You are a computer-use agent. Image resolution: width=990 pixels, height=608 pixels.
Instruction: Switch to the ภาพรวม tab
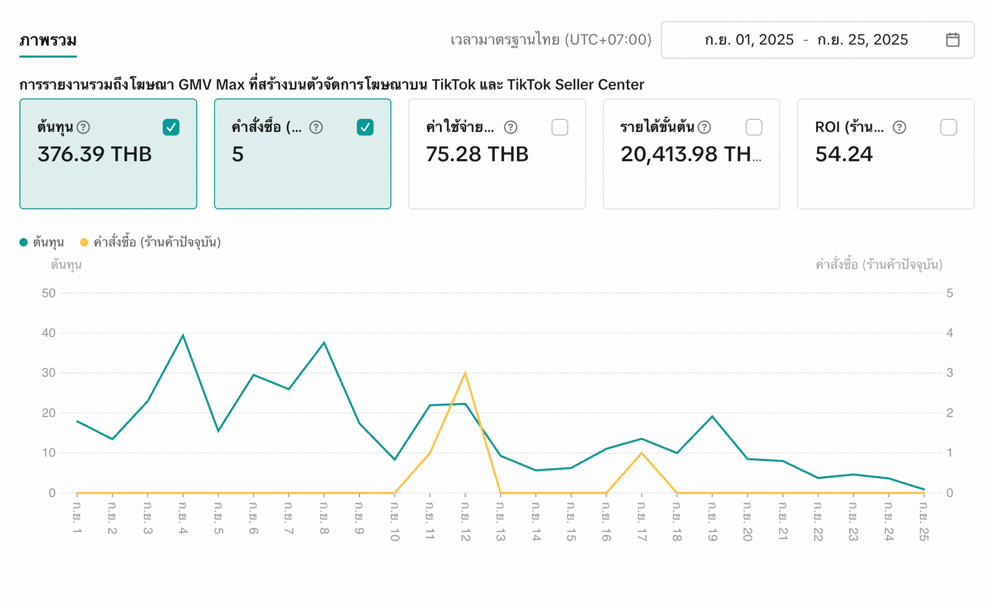pyautogui.click(x=48, y=41)
